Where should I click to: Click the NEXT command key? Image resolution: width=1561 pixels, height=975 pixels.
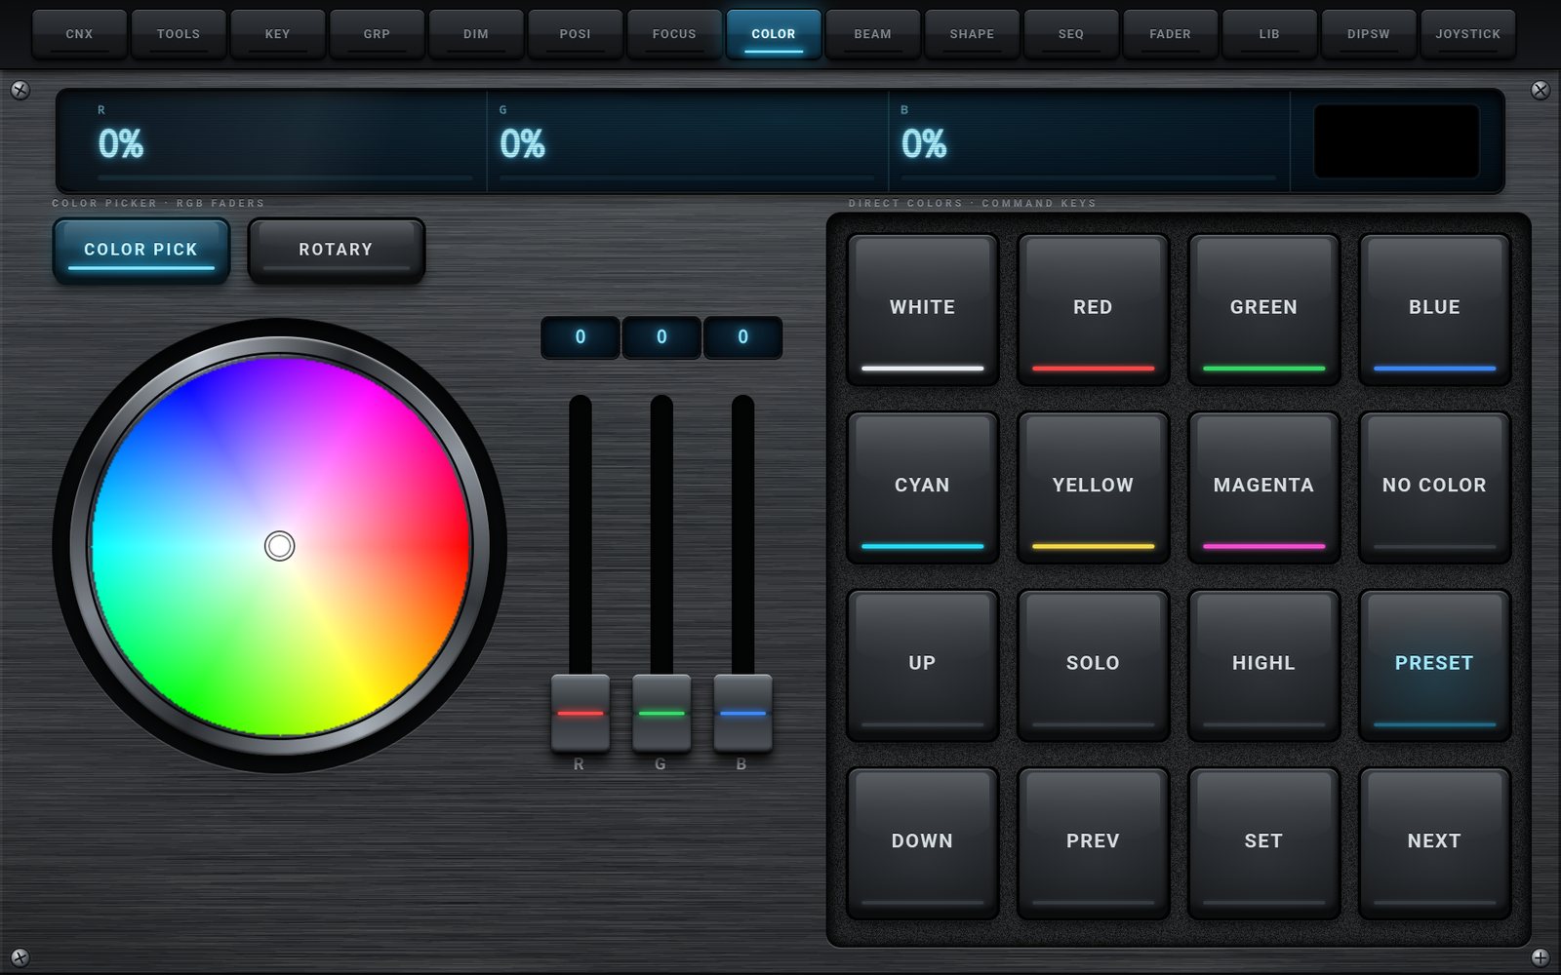[x=1434, y=842]
